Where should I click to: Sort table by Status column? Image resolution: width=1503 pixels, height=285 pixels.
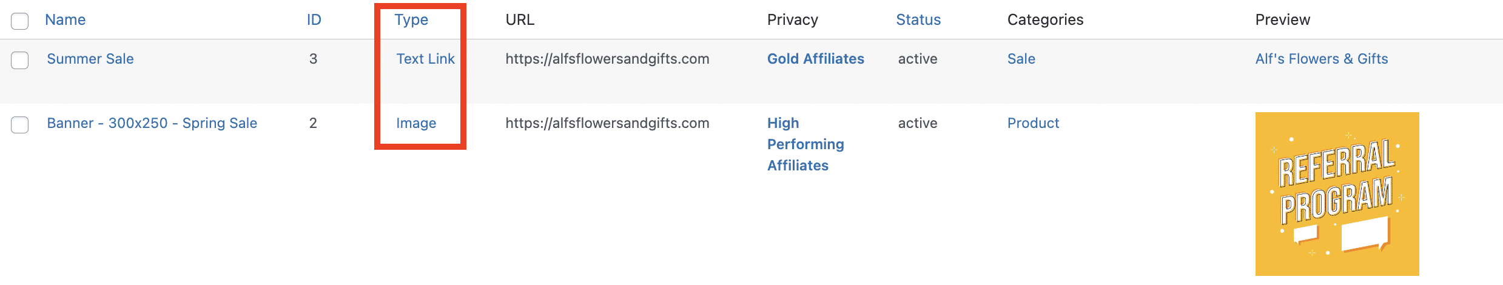(918, 19)
